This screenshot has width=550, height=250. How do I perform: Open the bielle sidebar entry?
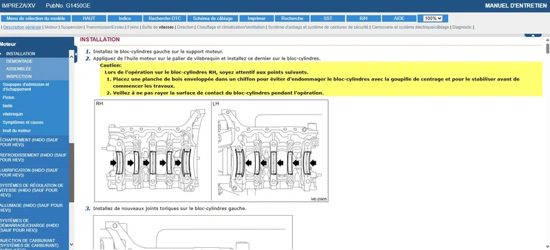pos(8,106)
